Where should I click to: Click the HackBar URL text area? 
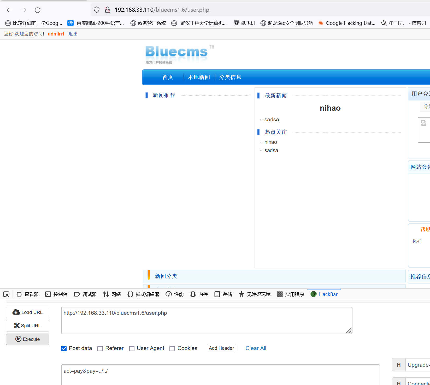tap(207, 320)
